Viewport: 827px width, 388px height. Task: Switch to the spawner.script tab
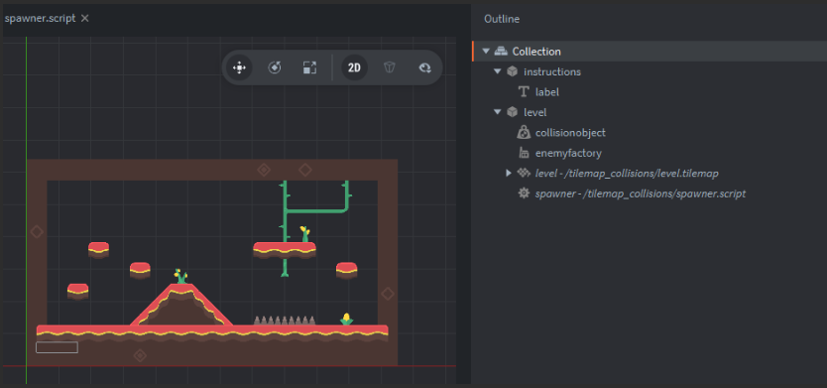click(40, 19)
